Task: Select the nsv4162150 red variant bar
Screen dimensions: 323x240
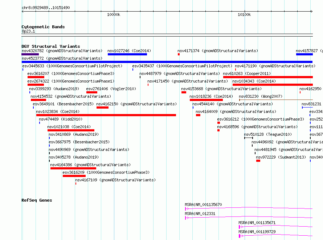Action: click(x=102, y=108)
